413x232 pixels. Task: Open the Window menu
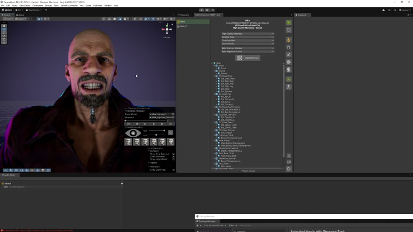[108, 5]
